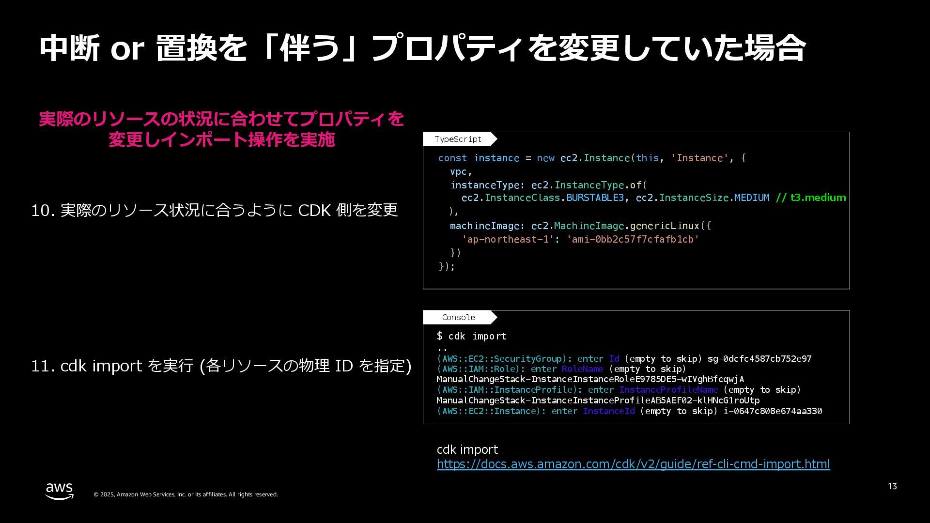Click the code line const instance = new ec2.Instance

[x=592, y=158]
